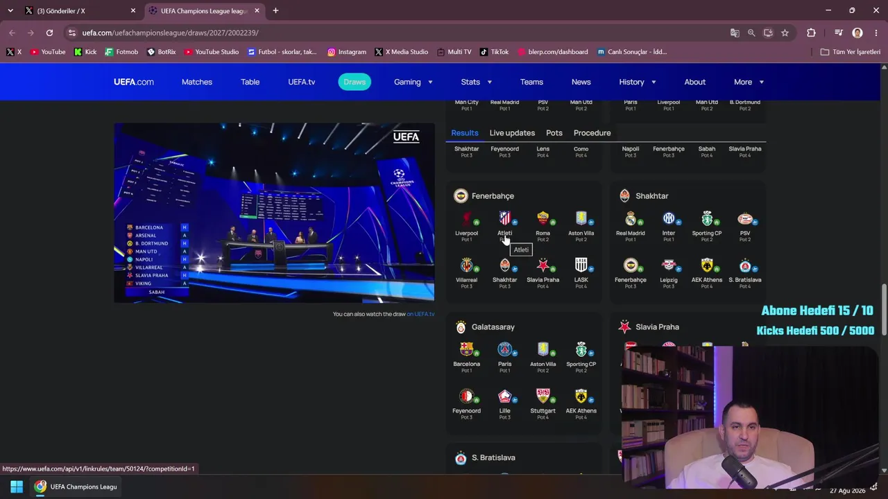Bookmark this page with the star icon
The image size is (888, 499).
(x=785, y=33)
